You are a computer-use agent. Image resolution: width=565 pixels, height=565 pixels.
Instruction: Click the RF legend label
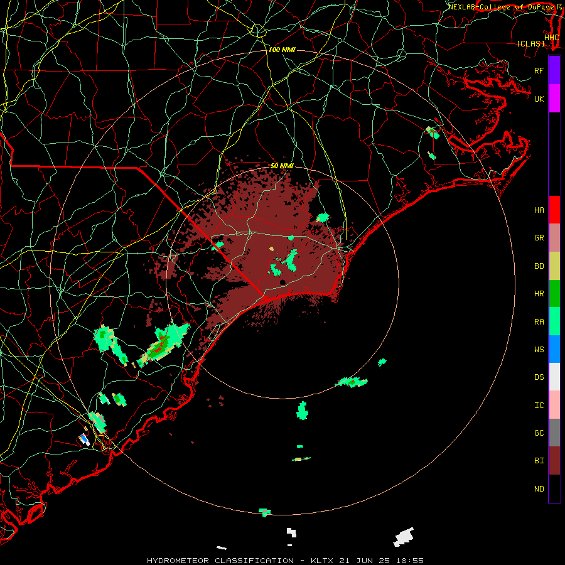pos(539,70)
